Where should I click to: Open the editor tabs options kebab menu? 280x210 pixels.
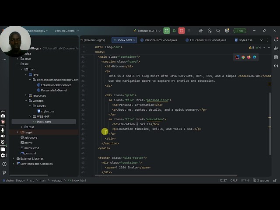click(267, 40)
